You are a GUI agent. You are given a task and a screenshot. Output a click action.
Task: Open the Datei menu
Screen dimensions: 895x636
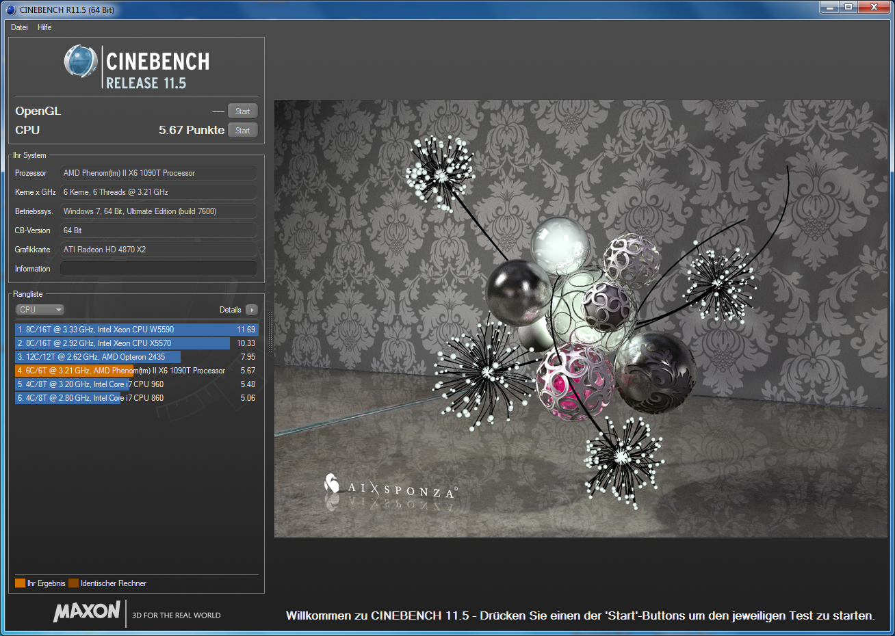click(x=18, y=27)
